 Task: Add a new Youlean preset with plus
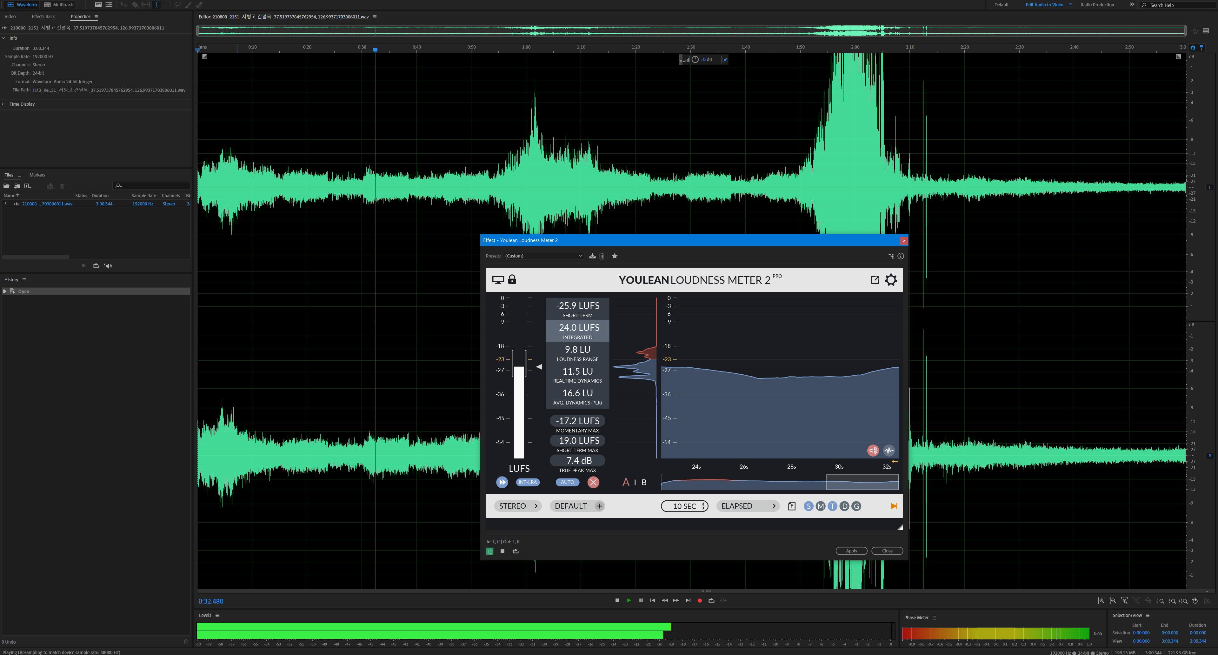click(599, 506)
